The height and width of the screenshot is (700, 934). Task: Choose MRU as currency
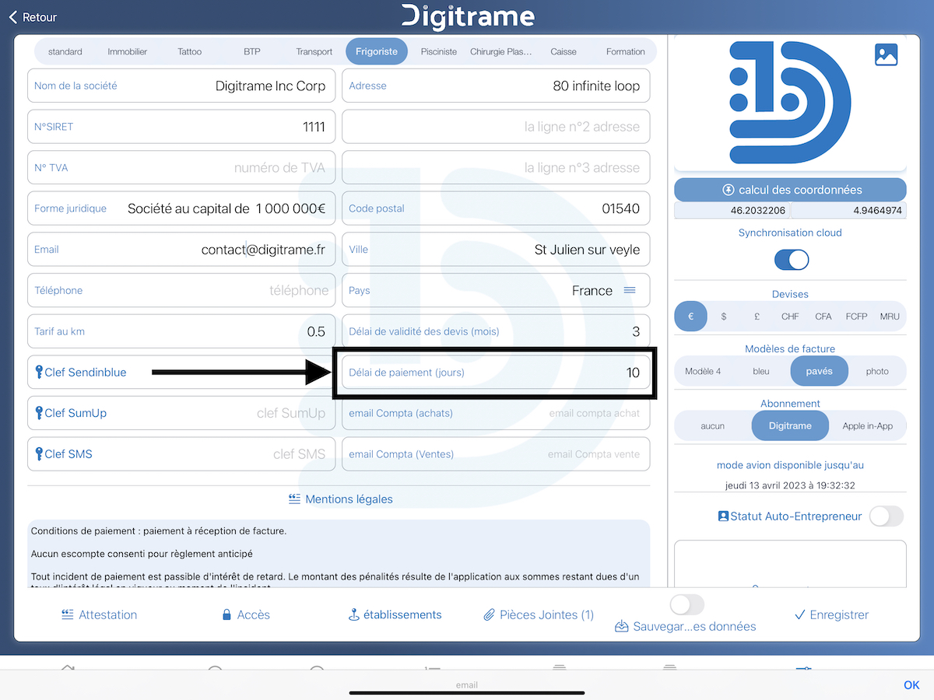pos(890,317)
